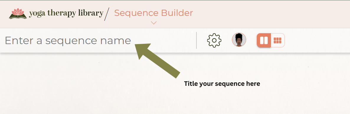Click the slash divider beside the logo
Image resolution: width=350 pixels, height=114 pixels.
point(107,14)
